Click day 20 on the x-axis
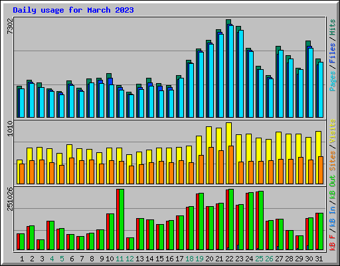340x266 pixels. [209, 259]
